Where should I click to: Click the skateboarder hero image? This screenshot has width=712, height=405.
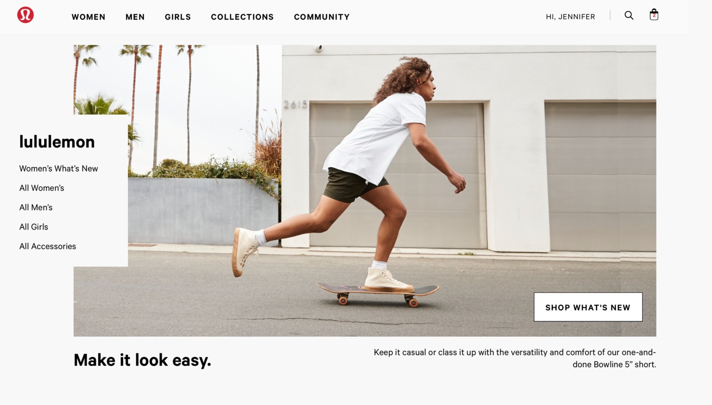(365, 191)
